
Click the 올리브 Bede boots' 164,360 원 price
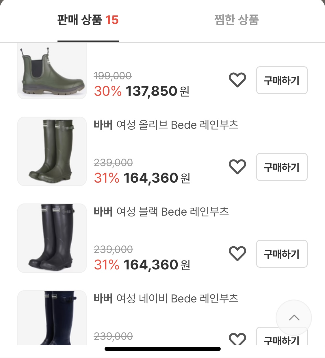pos(157,178)
